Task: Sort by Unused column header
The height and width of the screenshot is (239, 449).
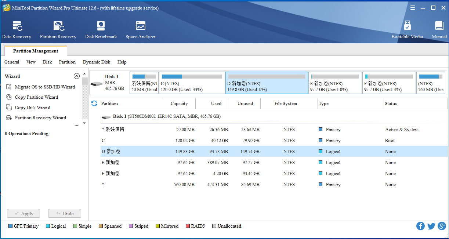Action: (245, 104)
